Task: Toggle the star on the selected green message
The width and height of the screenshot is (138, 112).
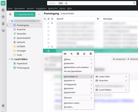Action: pyautogui.click(x=48, y=51)
